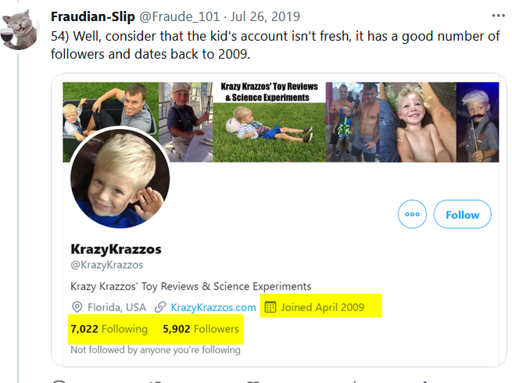The height and width of the screenshot is (383, 512).
Task: Click the Joined April 2009 text
Action: pyautogui.click(x=322, y=306)
